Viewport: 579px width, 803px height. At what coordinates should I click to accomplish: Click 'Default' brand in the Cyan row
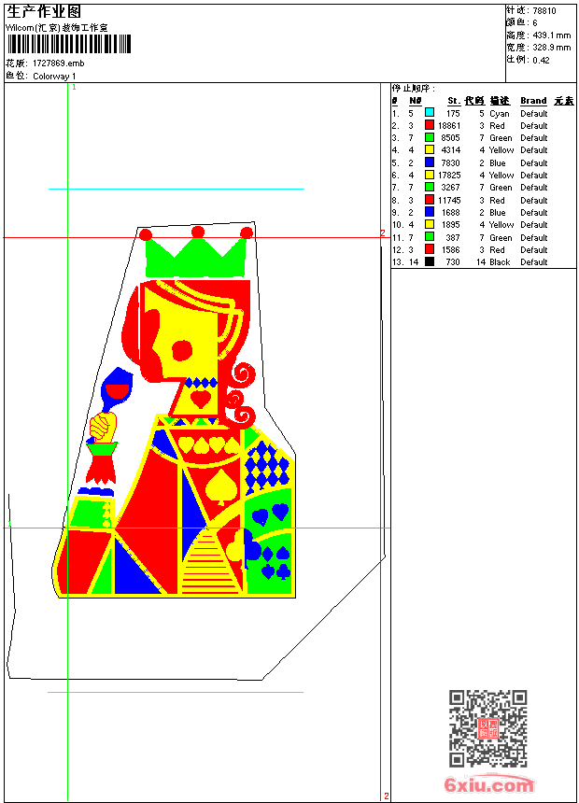pyautogui.click(x=534, y=114)
